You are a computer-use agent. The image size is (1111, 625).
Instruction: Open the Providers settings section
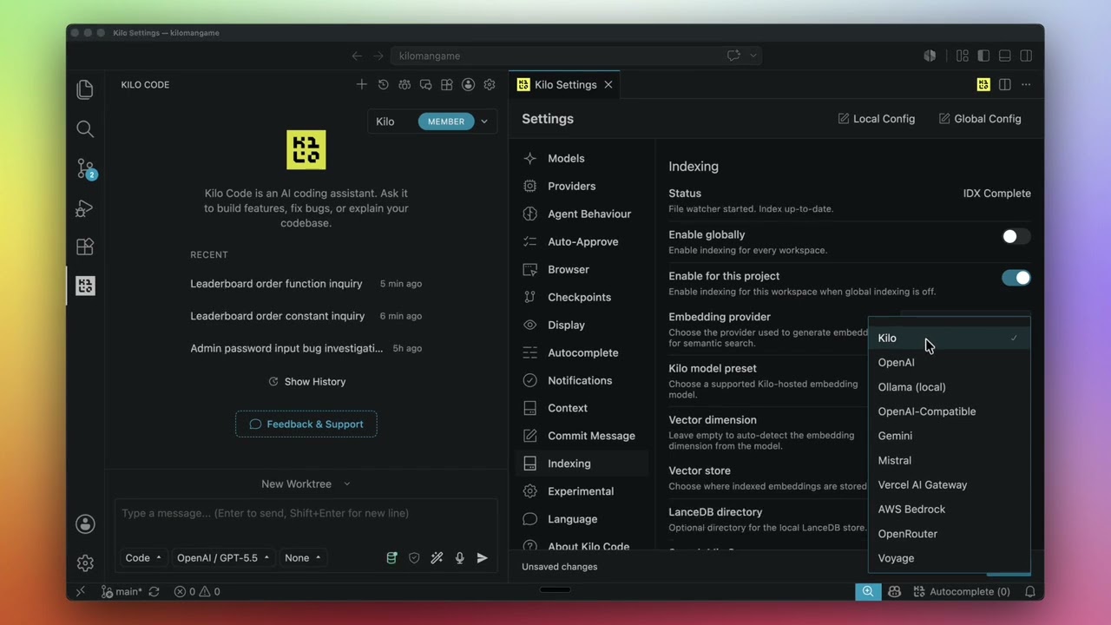coord(582,186)
